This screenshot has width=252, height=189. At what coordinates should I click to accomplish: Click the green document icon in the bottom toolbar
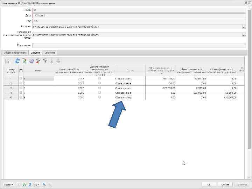24,184
